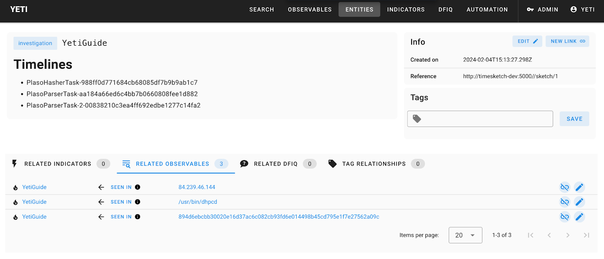The width and height of the screenshot is (604, 259).
Task: Go to the next page of results
Action: click(568, 235)
